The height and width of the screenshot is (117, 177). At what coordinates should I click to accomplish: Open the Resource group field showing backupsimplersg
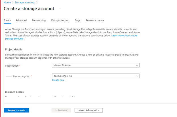pos(96,76)
